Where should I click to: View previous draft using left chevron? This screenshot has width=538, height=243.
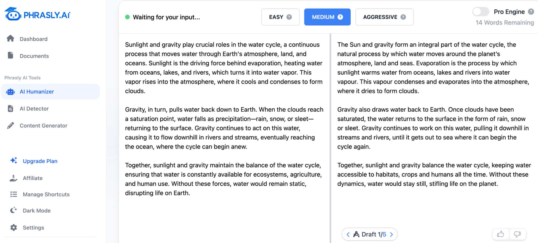pos(349,234)
